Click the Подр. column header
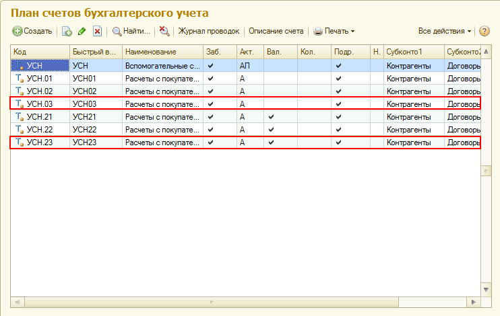 [x=351, y=52]
